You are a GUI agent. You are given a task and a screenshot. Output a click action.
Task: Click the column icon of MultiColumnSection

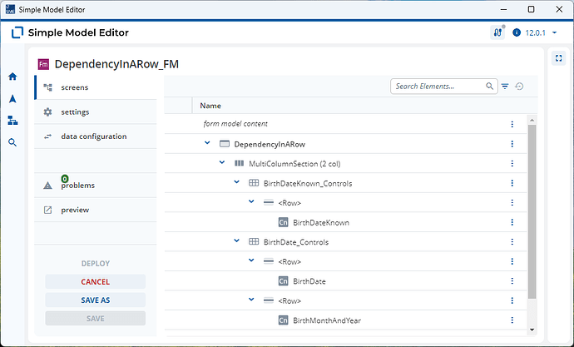click(239, 163)
